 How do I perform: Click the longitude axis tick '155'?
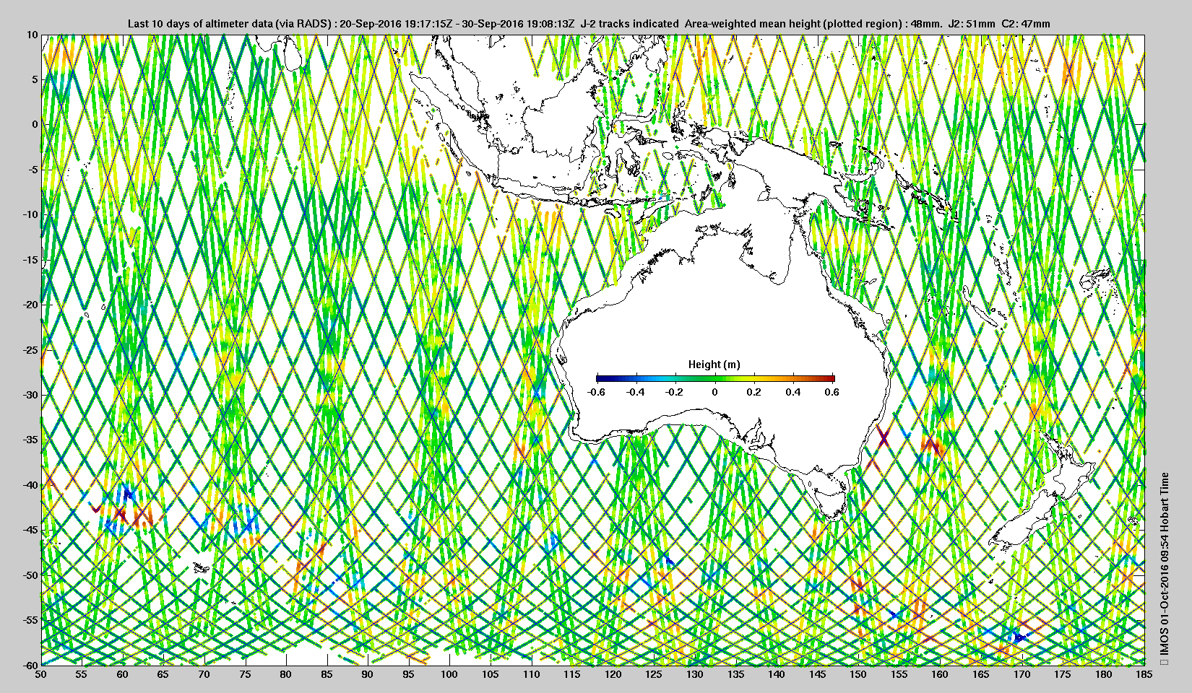(899, 674)
